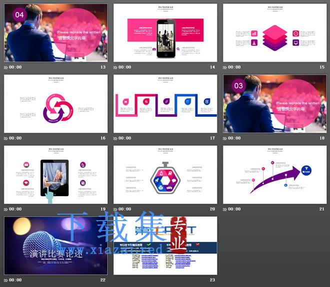The height and width of the screenshot is (287, 330).
Task: Click slide number 23 label
Action: click(212, 280)
